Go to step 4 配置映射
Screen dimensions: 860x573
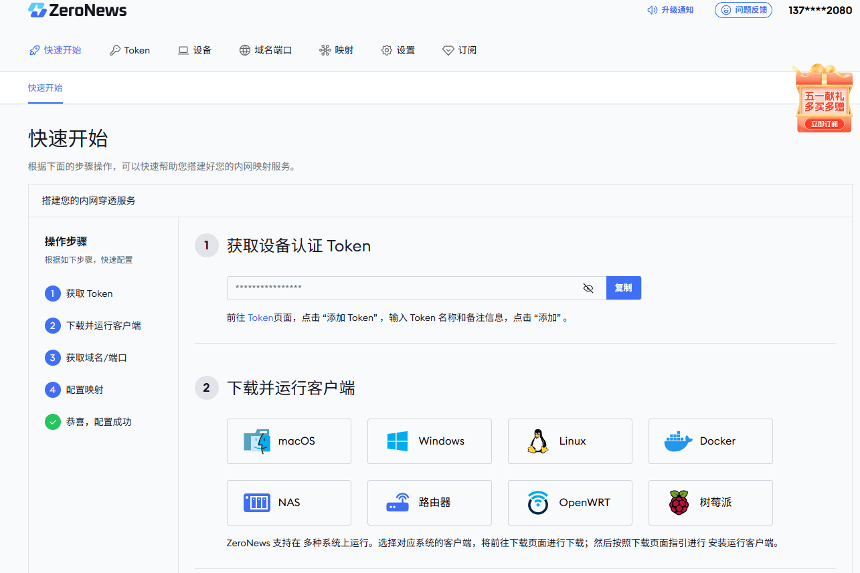coord(74,390)
